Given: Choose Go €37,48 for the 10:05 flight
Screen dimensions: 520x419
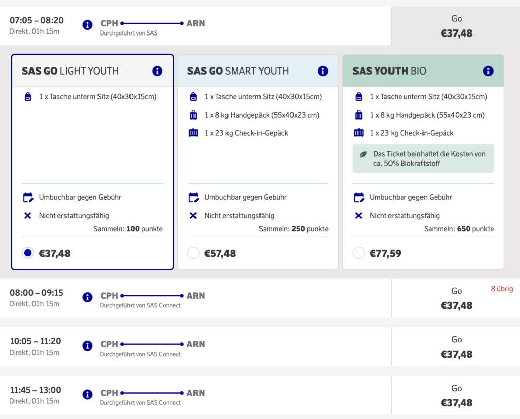Looking at the screenshot, I should point(456,347).
